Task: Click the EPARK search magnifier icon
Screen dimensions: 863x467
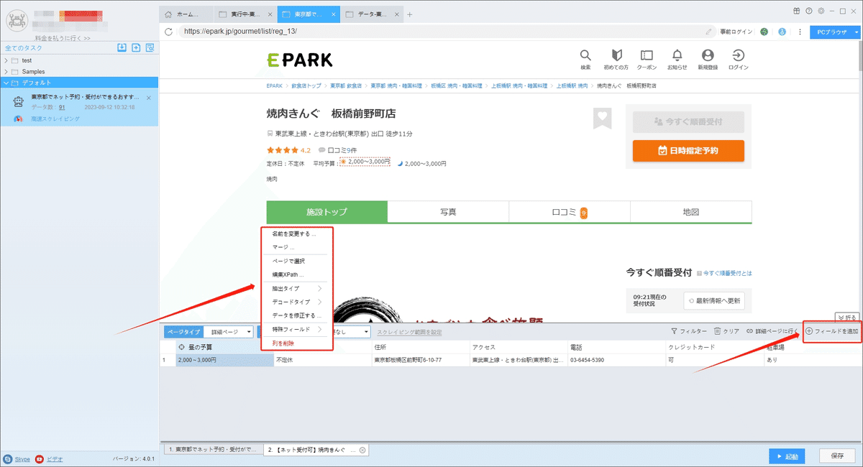Action: (585, 55)
